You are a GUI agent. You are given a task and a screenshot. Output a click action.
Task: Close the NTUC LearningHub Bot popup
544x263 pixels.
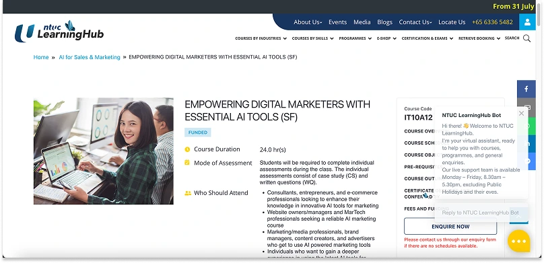(521, 113)
